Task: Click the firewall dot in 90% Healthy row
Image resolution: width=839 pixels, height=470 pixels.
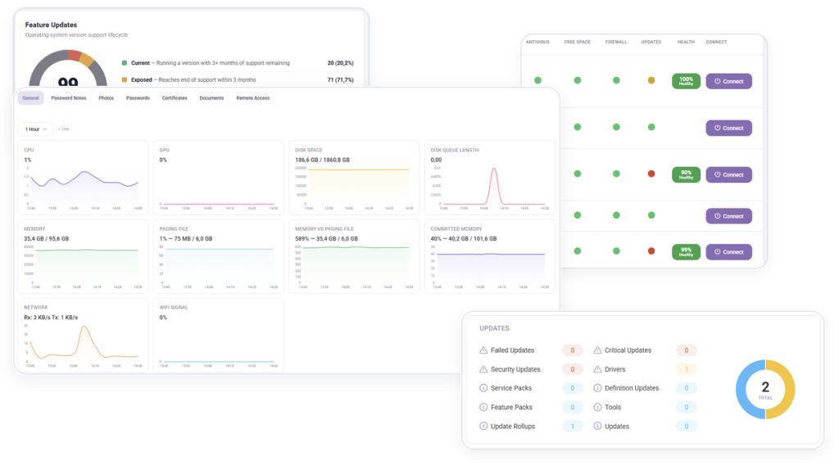Action: tap(616, 174)
